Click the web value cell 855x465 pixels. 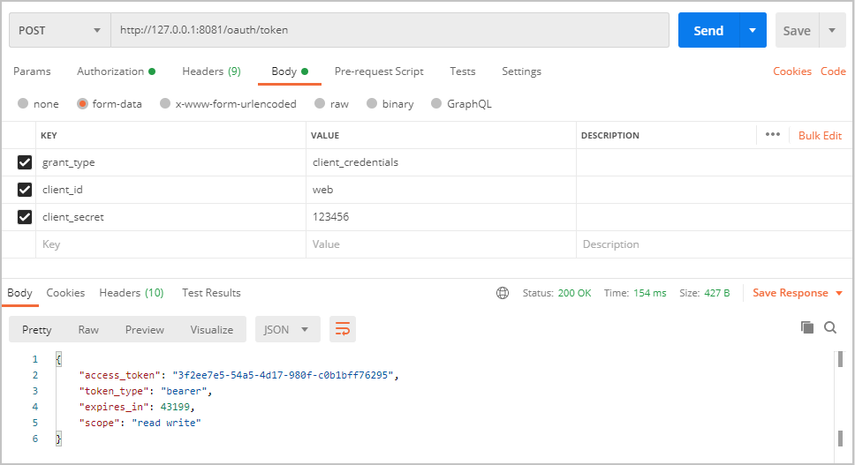441,190
